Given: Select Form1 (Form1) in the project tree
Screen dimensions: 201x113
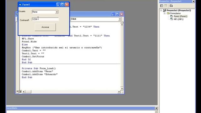Looking at the screenshot, I should point(180,16).
